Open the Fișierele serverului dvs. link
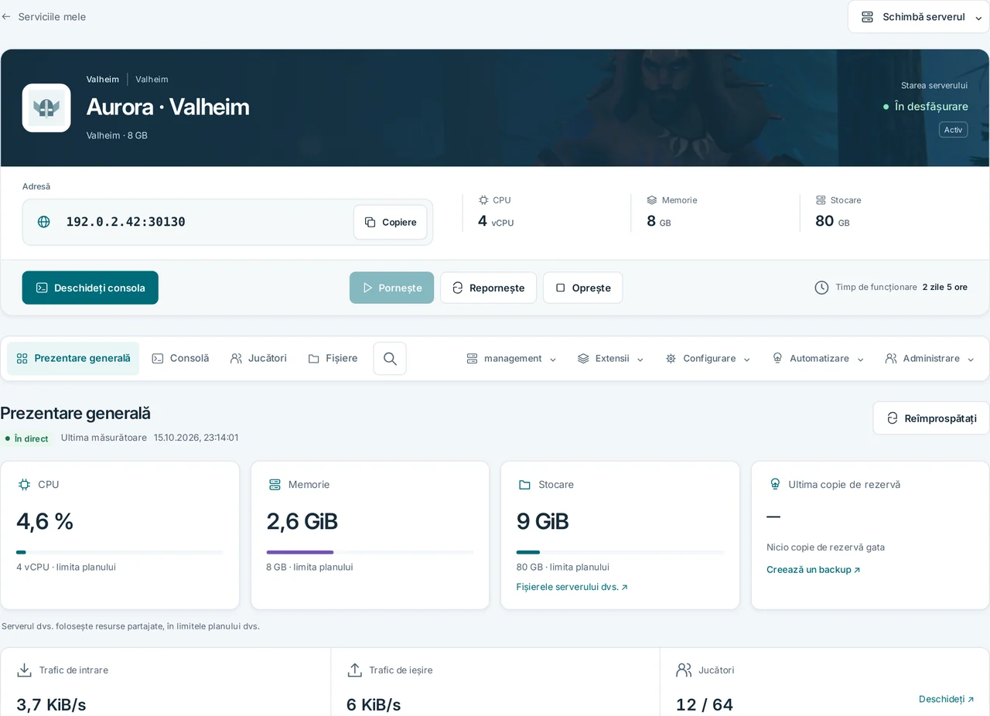Screen dimensions: 990x716 (572, 587)
